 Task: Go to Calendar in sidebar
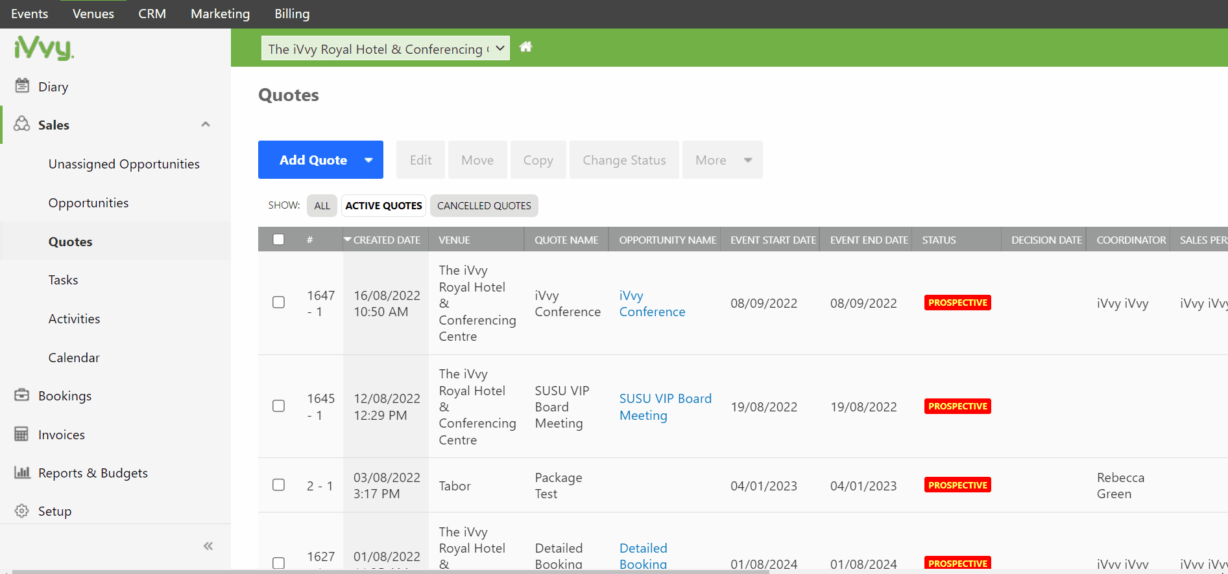tap(74, 358)
